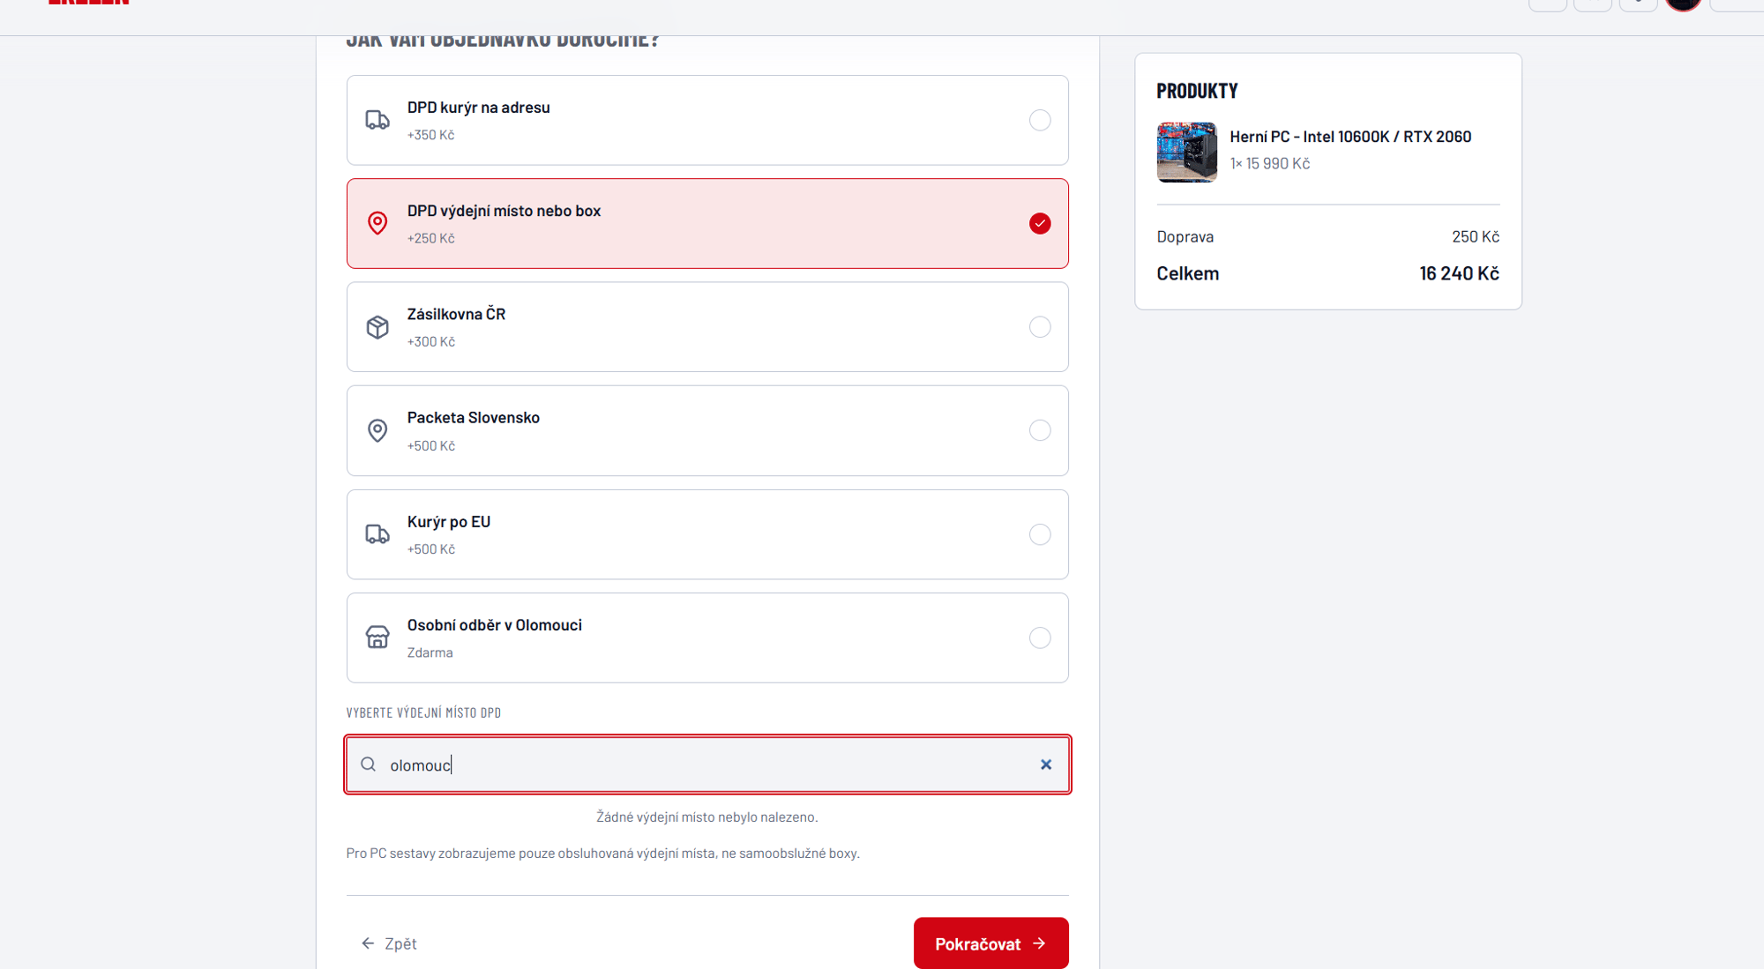Click the 'Žádné výdejní místo nebylo nalezeno' message
Image resolution: width=1764 pixels, height=969 pixels.
706,816
